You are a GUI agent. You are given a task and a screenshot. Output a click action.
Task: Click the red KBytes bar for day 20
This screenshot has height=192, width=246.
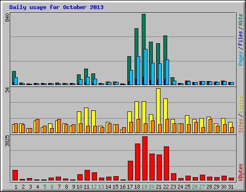pos(152,167)
